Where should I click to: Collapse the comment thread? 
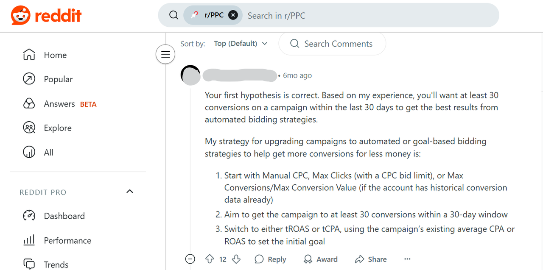point(190,259)
